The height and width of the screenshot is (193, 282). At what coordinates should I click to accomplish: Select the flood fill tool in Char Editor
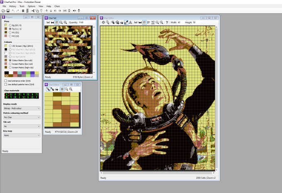[x=57, y=89]
